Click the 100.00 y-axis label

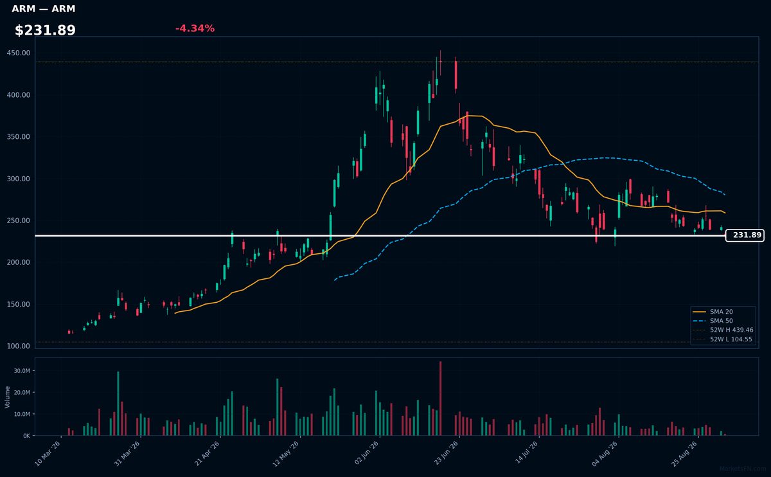tap(19, 346)
